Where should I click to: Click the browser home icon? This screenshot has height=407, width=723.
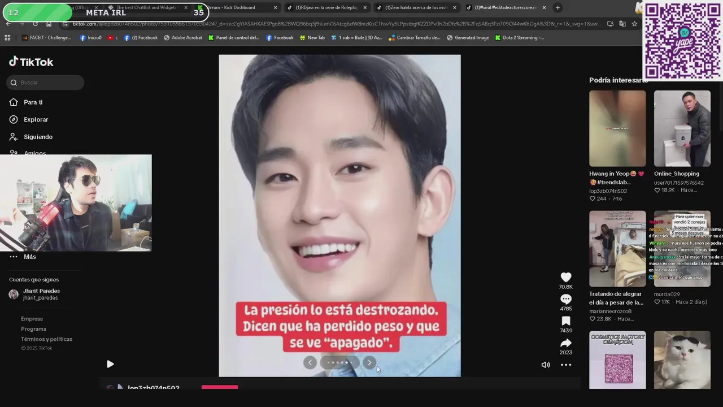click(49, 24)
